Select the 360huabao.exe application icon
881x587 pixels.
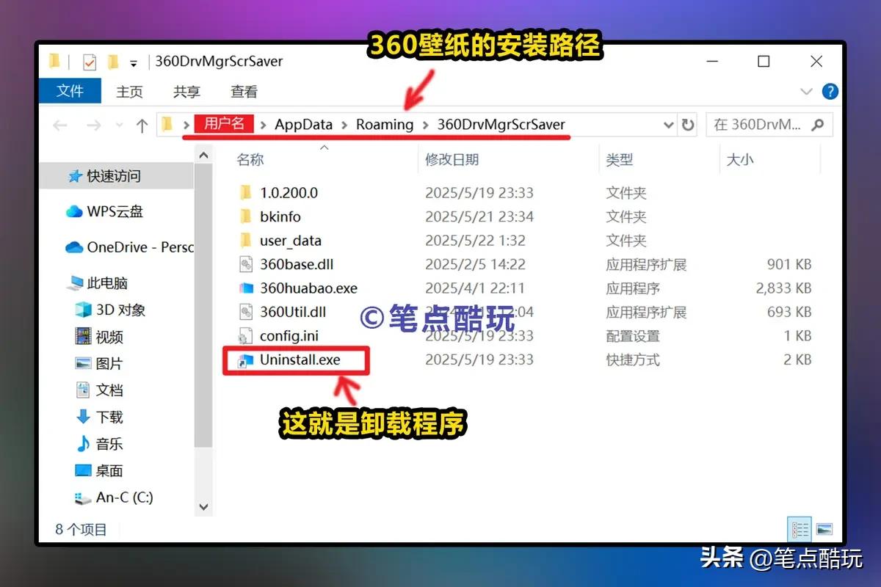pyautogui.click(x=246, y=288)
